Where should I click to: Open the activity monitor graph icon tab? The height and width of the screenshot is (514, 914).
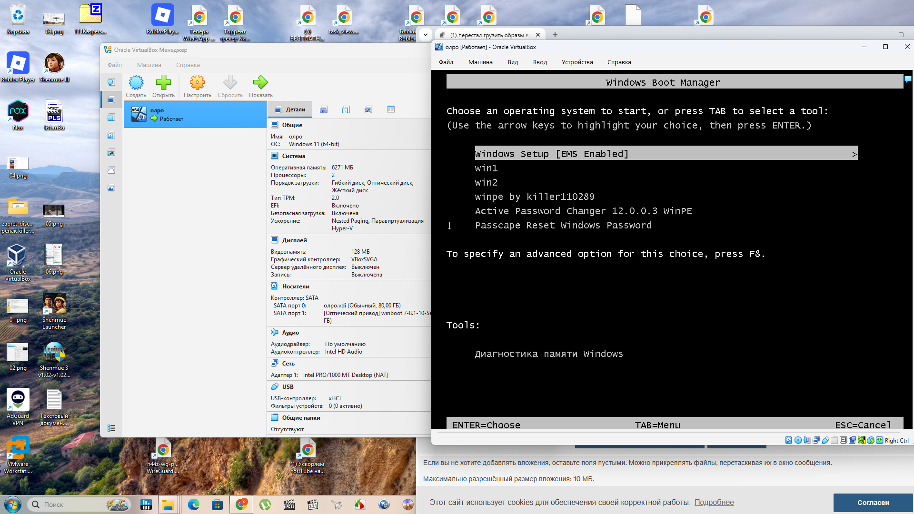coord(368,109)
